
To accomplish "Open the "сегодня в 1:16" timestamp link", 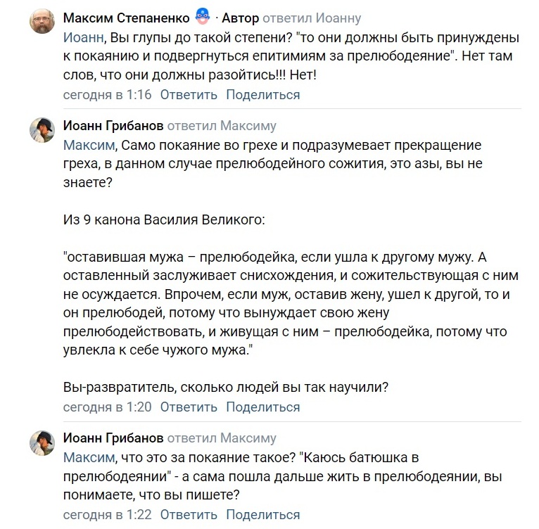I will click(107, 94).
